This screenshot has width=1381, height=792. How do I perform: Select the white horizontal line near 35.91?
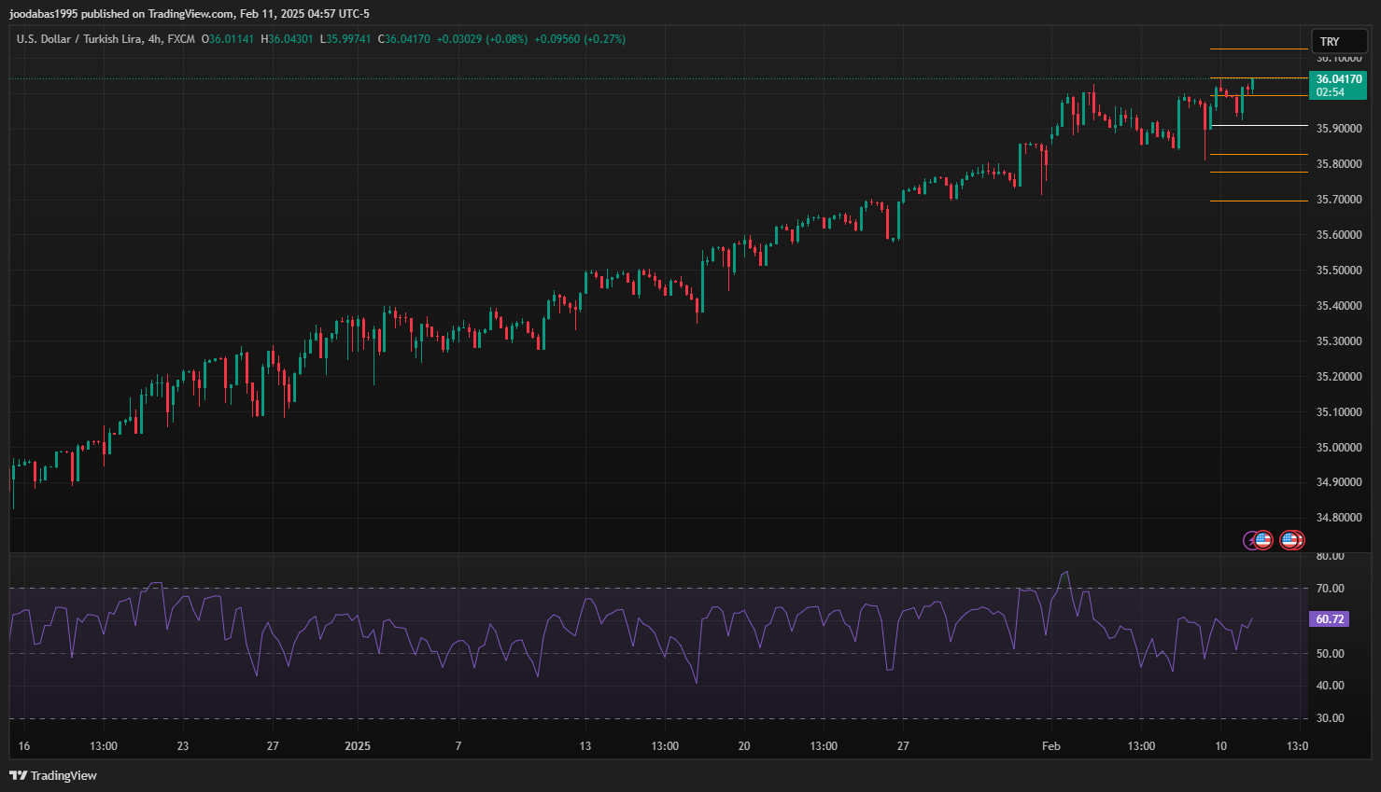(1259, 125)
